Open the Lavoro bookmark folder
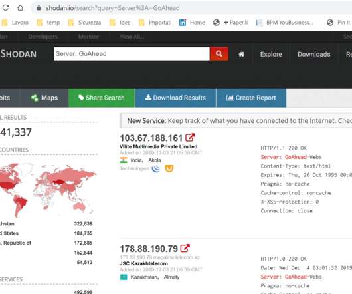The height and width of the screenshot is (294, 352). point(15,23)
